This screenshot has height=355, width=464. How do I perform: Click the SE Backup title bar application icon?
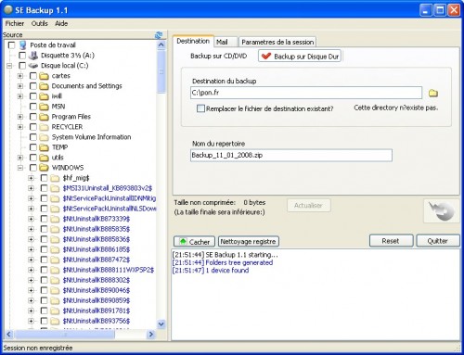[8, 10]
